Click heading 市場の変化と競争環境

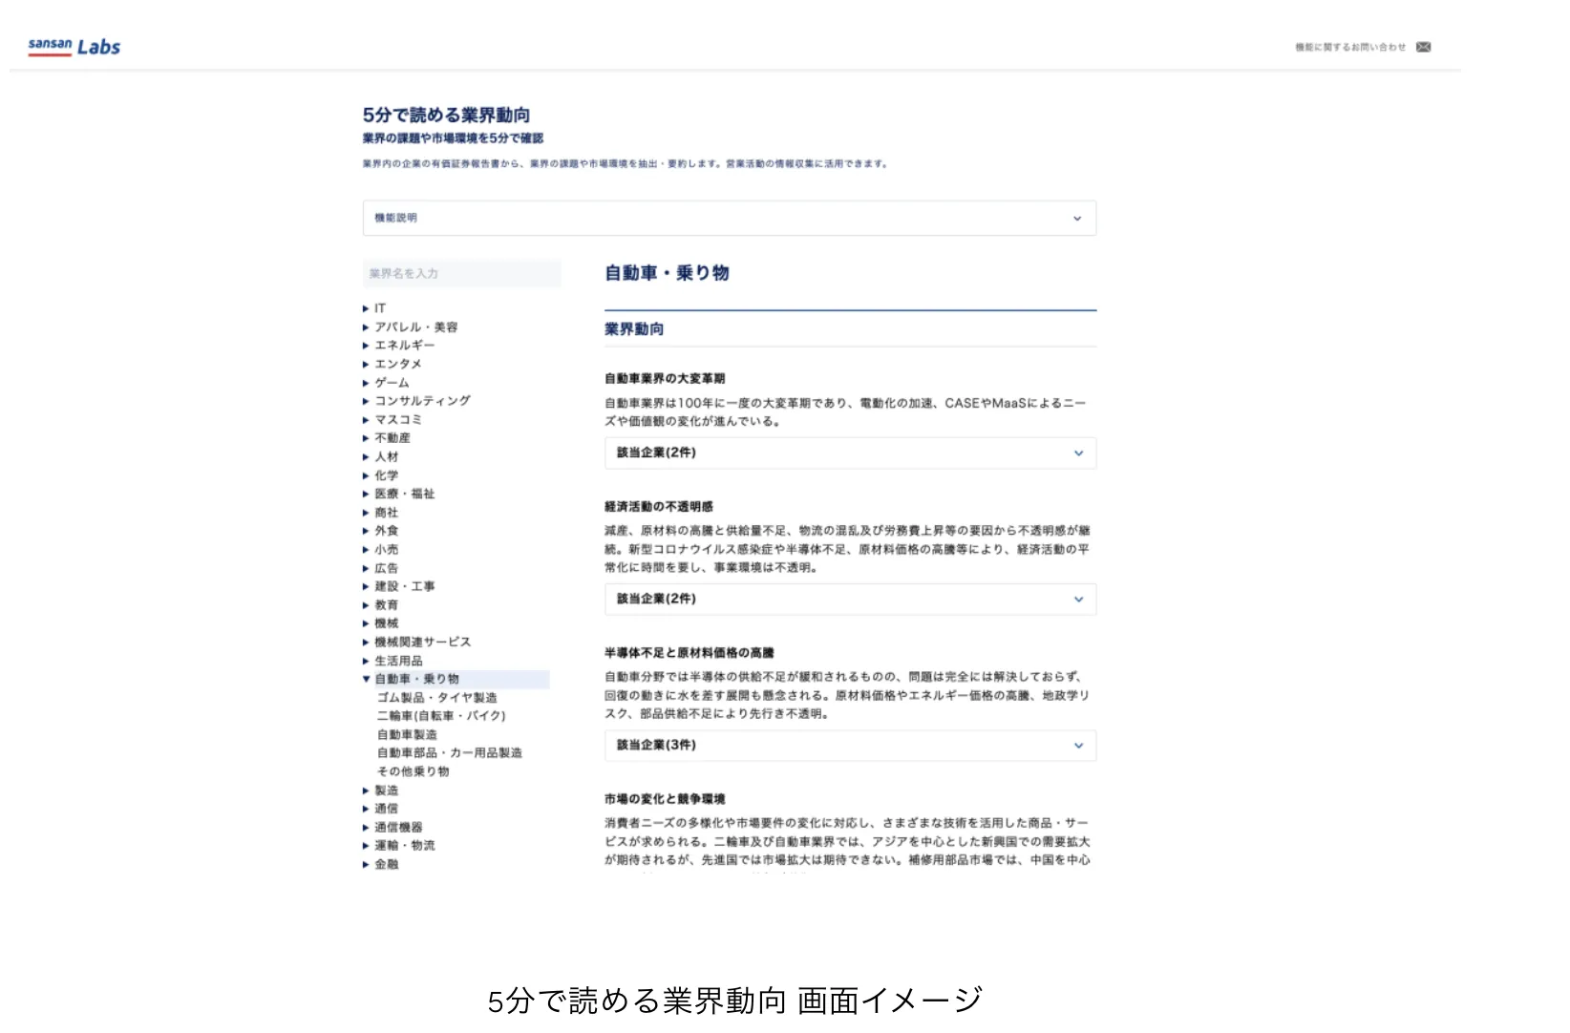point(665,799)
